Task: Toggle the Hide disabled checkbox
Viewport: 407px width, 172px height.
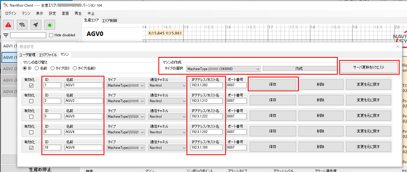Action: tap(51, 35)
